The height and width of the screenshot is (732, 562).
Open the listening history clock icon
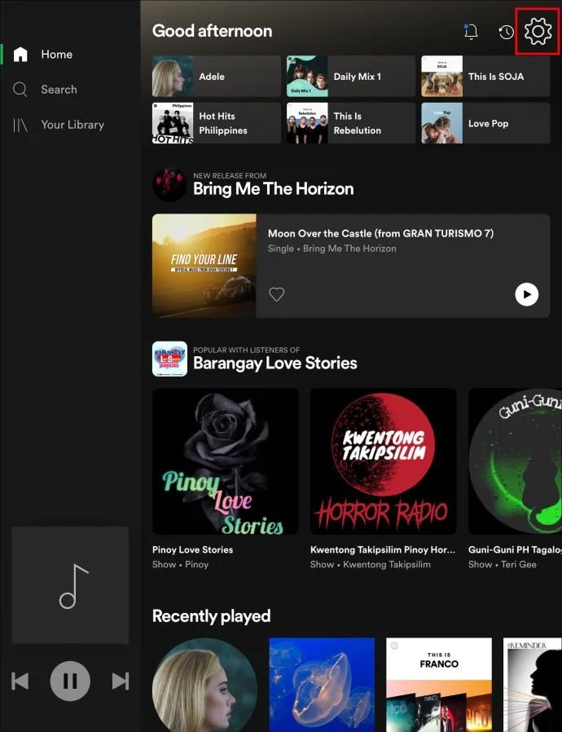click(x=506, y=32)
